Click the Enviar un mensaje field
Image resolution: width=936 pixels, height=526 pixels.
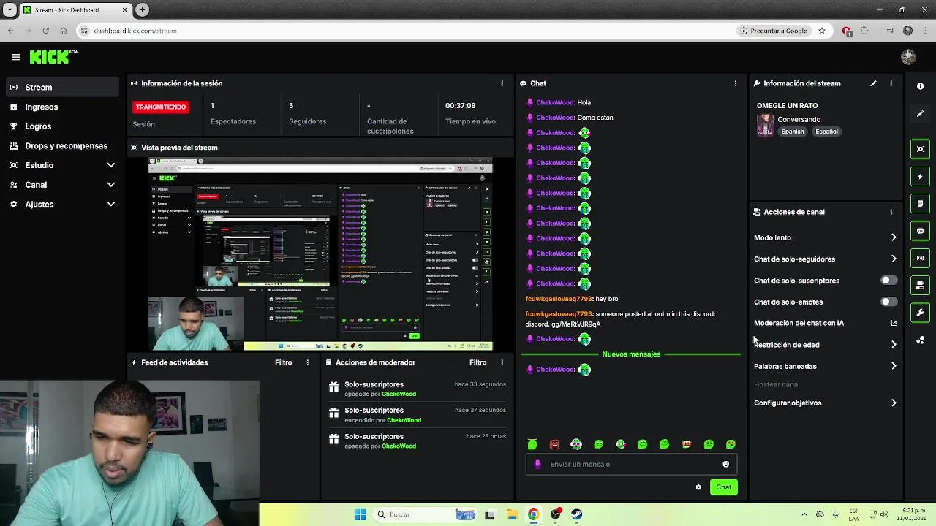point(630,464)
